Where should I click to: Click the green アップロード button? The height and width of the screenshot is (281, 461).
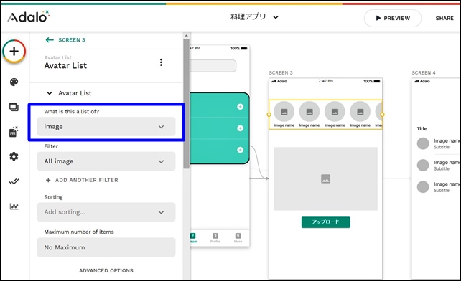pos(325,222)
